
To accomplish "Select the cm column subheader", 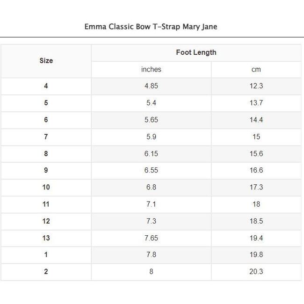I will pyautogui.click(x=256, y=69).
